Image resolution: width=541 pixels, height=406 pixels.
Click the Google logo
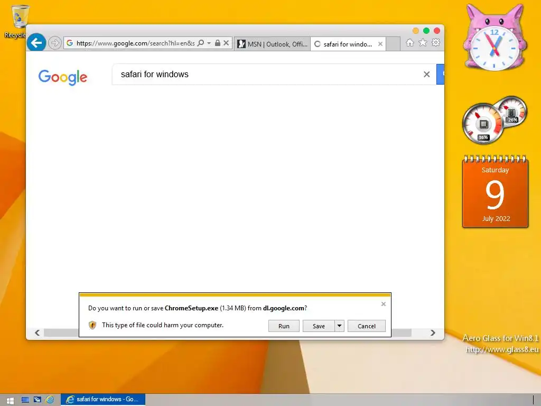(x=63, y=77)
